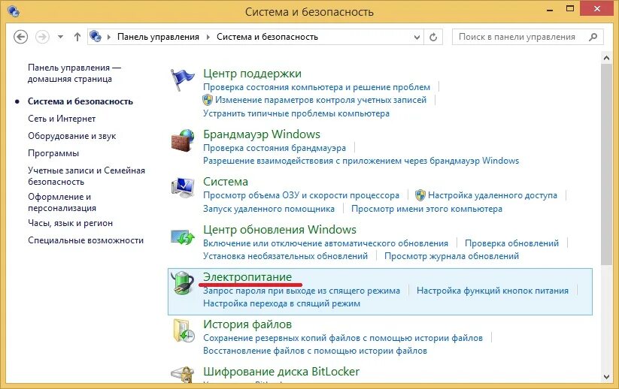Image resolution: width=619 pixels, height=389 pixels.
Task: Click Настройка перехода в спящий режим
Action: (281, 303)
